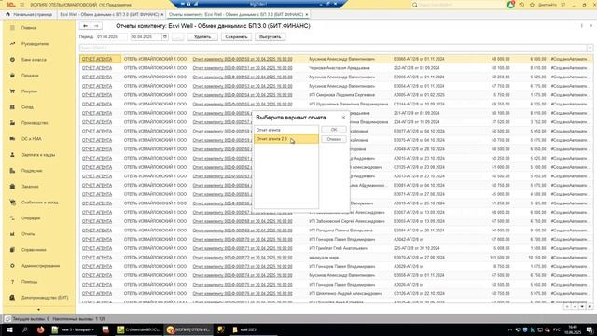Open the Windows Start button

click(x=10, y=329)
